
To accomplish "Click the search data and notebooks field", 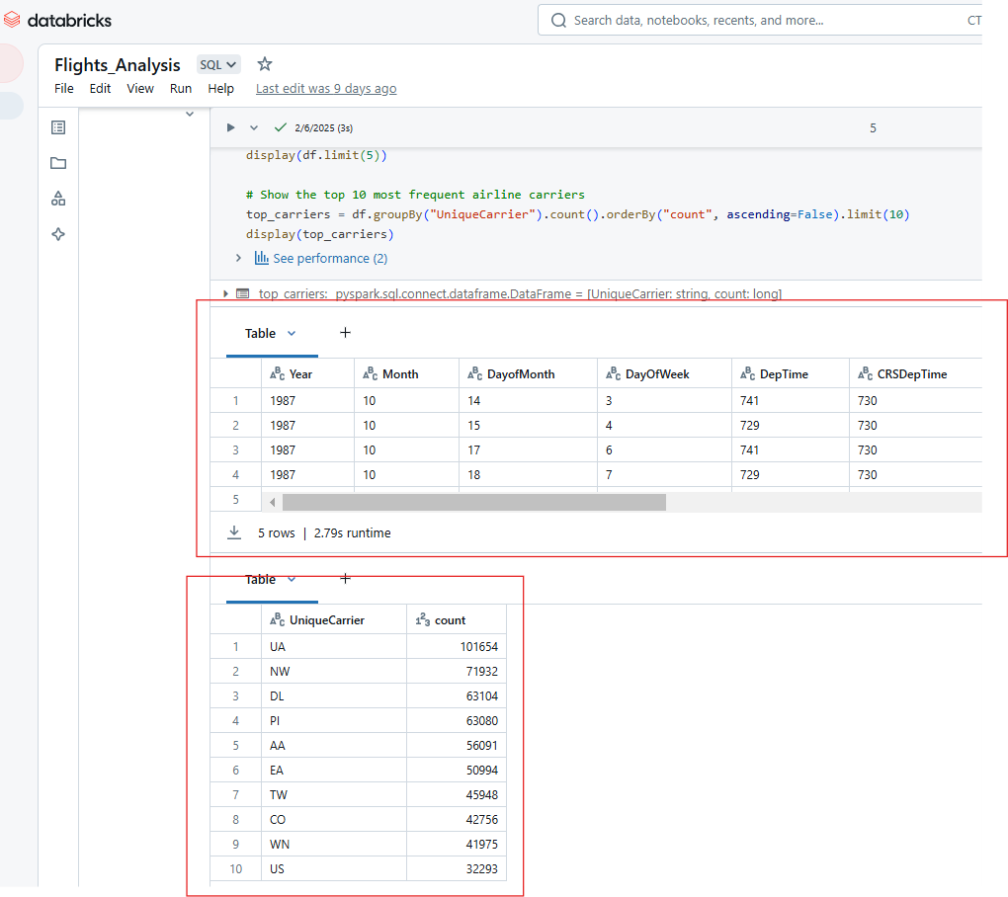I will click(762, 21).
